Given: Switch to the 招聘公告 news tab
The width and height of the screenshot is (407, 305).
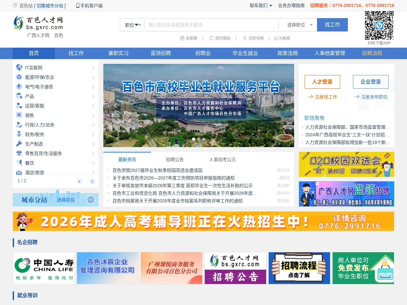Looking at the screenshot, I should pos(175,159).
